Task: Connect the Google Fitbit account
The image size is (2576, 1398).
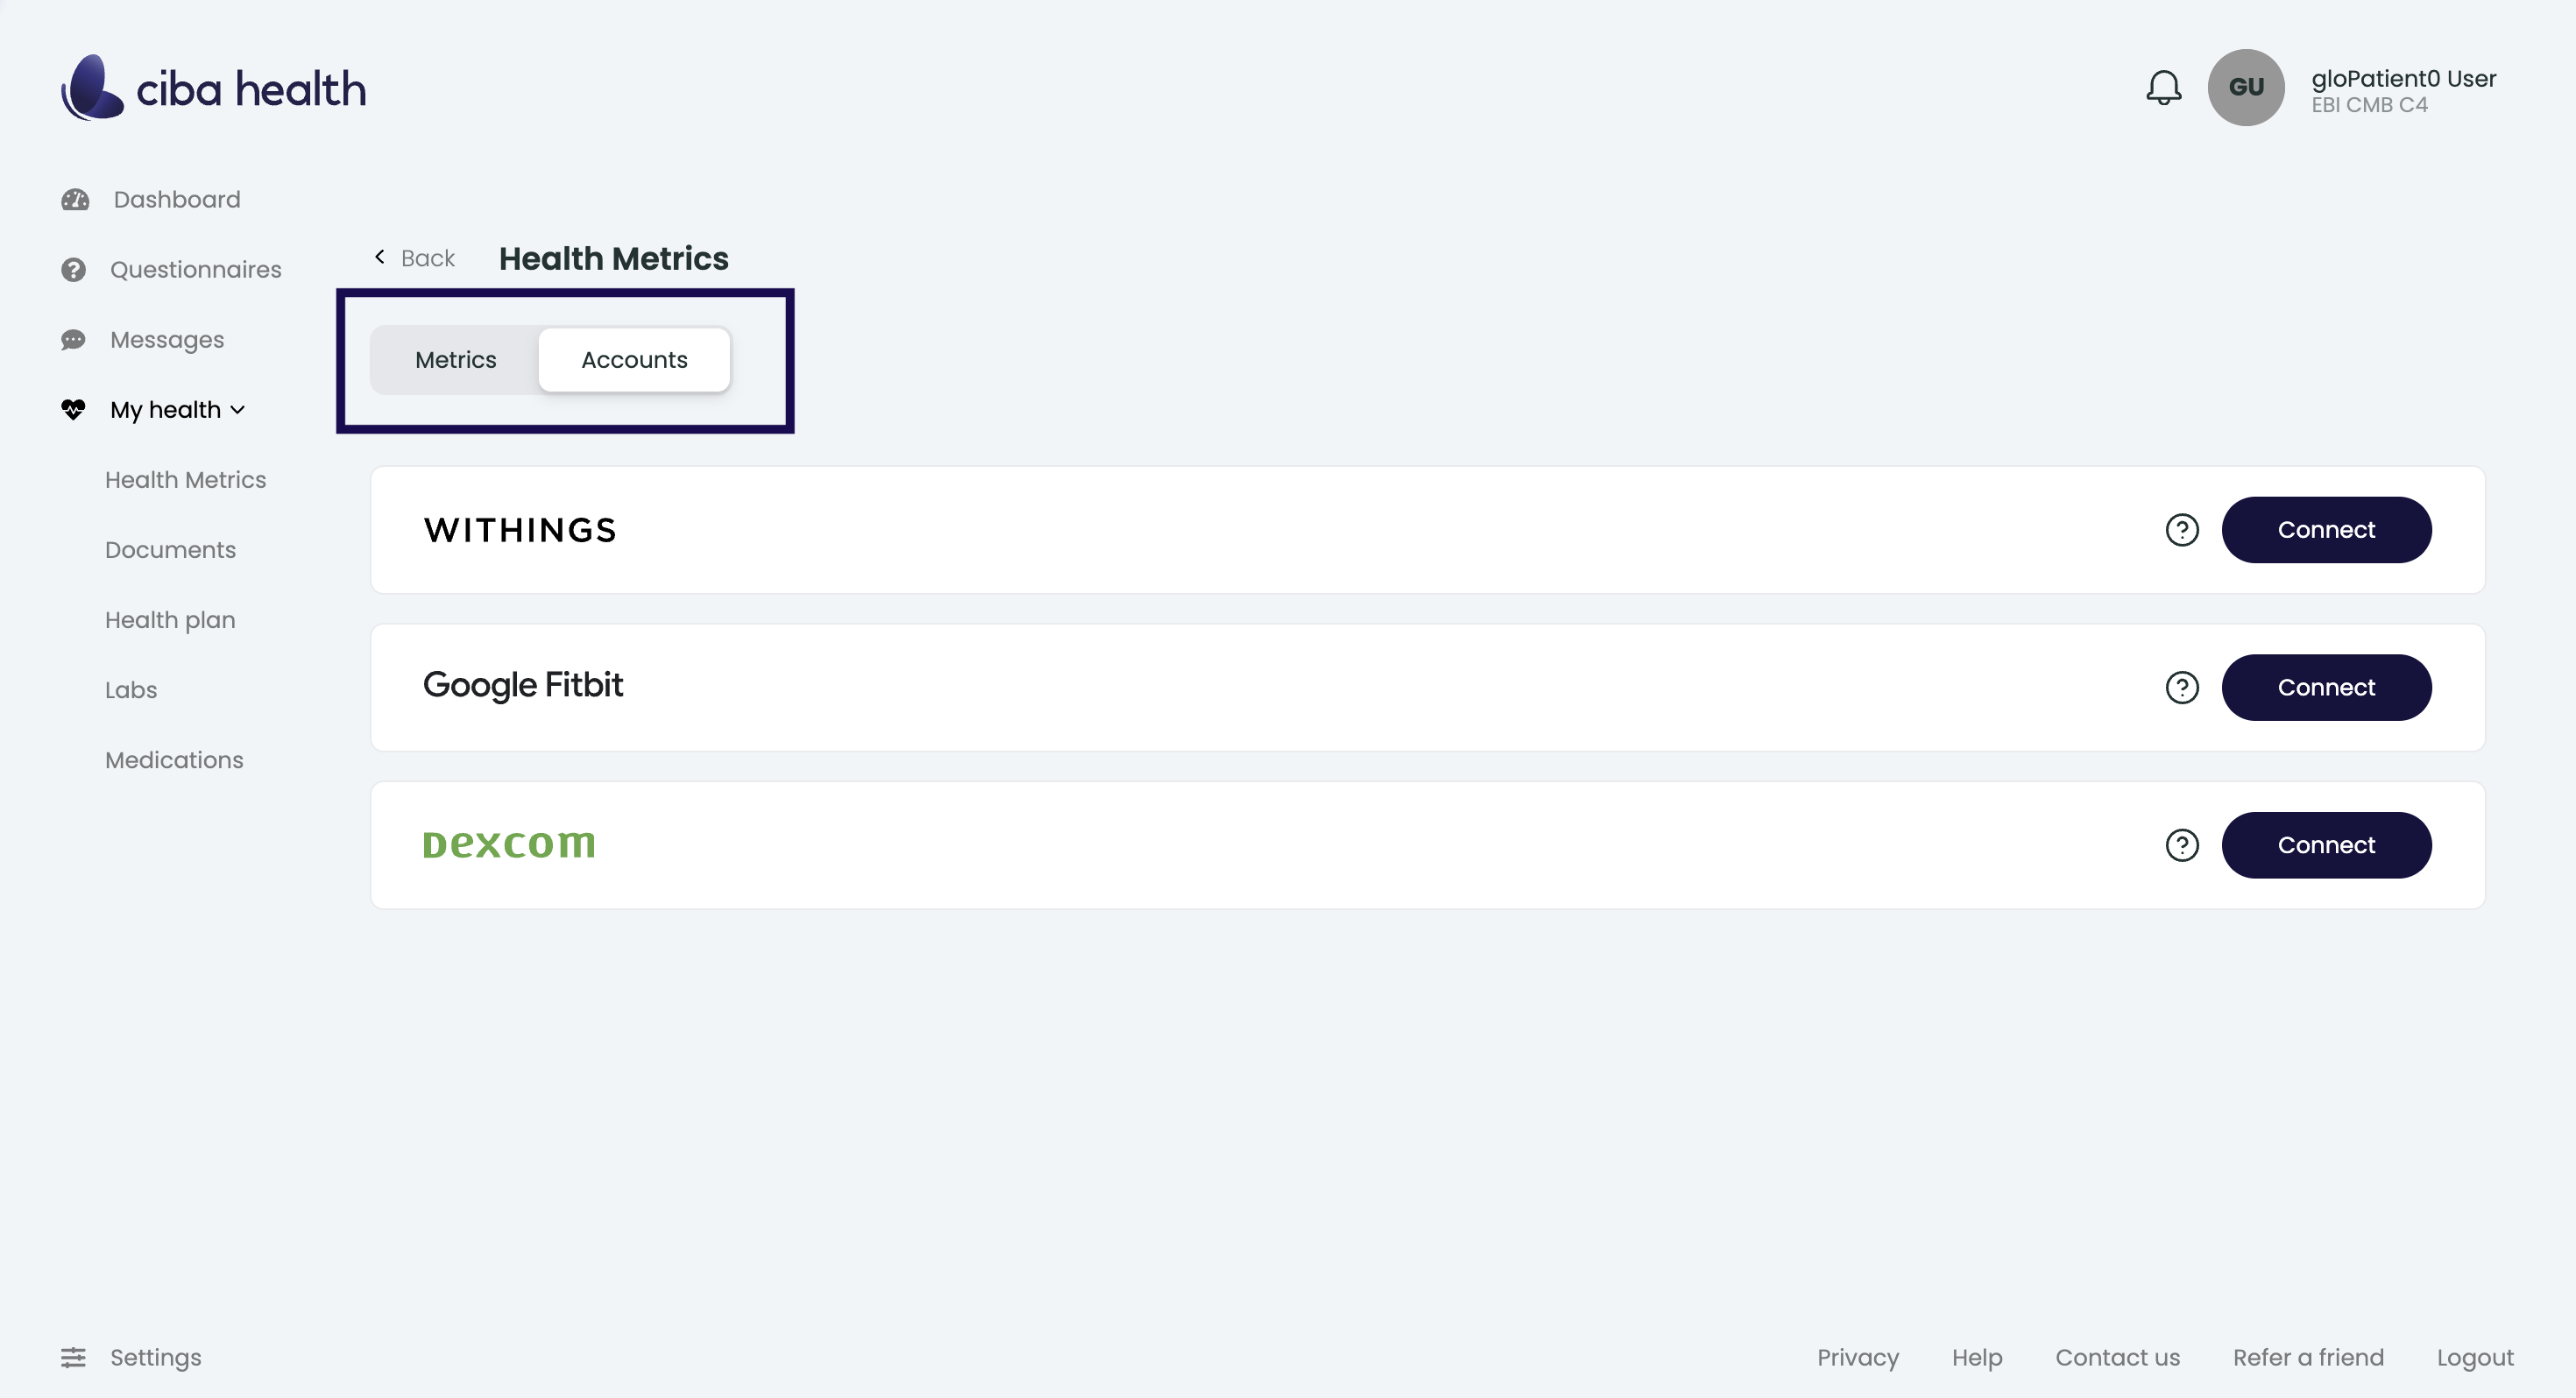Action: click(x=2325, y=688)
